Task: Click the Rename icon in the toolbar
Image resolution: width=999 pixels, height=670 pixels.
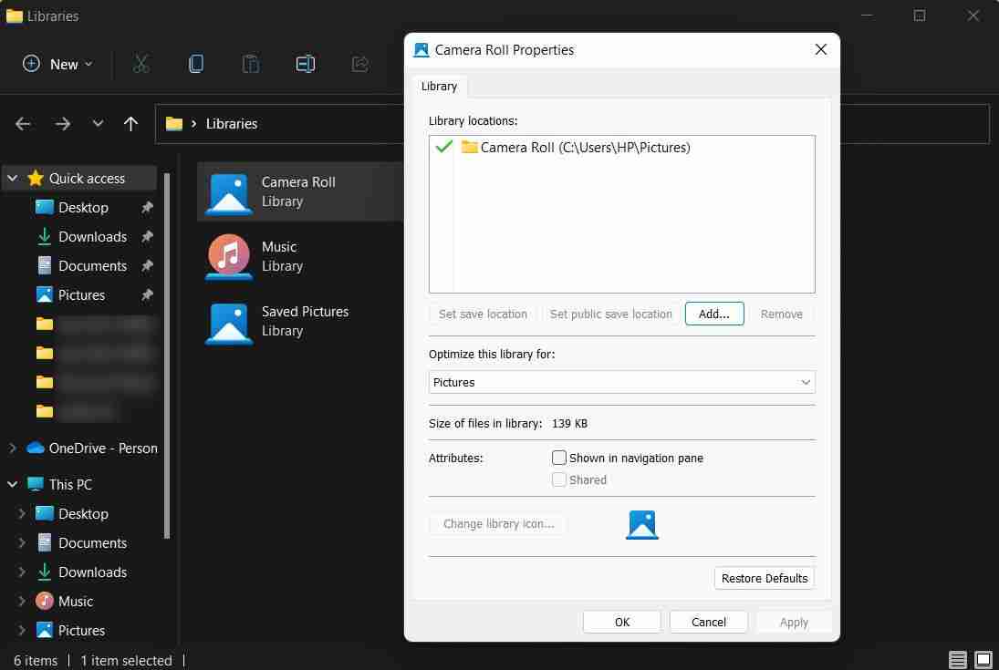Action: 305,64
